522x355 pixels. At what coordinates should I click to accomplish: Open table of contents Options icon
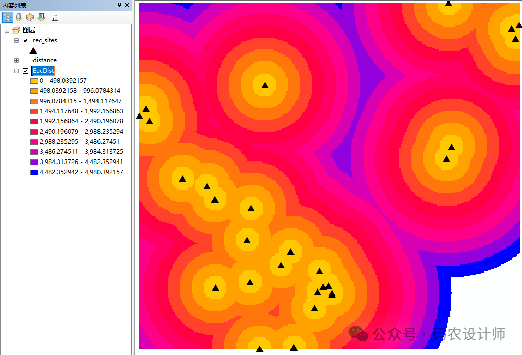click(55, 17)
